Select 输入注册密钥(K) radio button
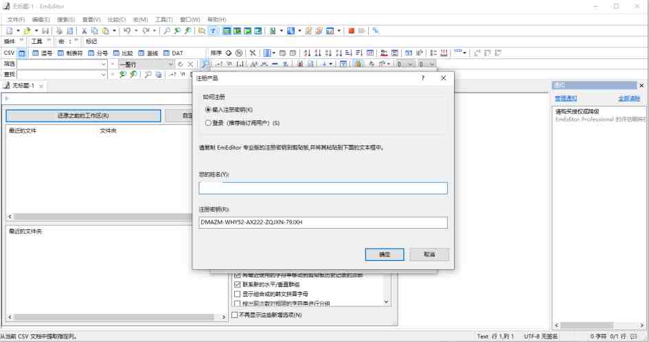This screenshot has width=649, height=342. click(208, 110)
